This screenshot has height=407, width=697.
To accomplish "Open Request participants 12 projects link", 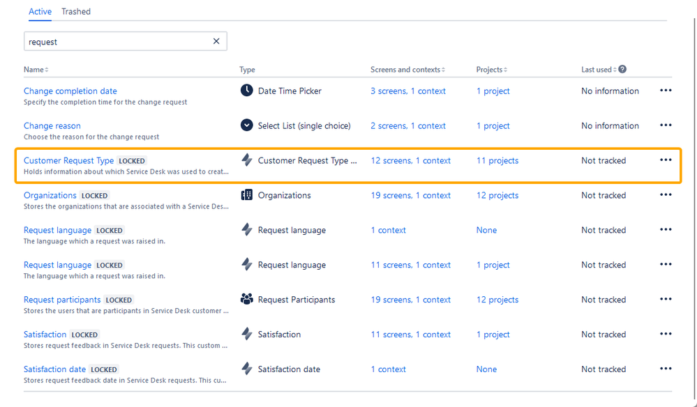I will 497,300.
